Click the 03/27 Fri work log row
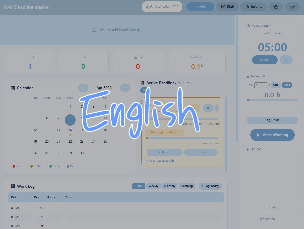This screenshot has width=304, height=229. tap(116, 217)
